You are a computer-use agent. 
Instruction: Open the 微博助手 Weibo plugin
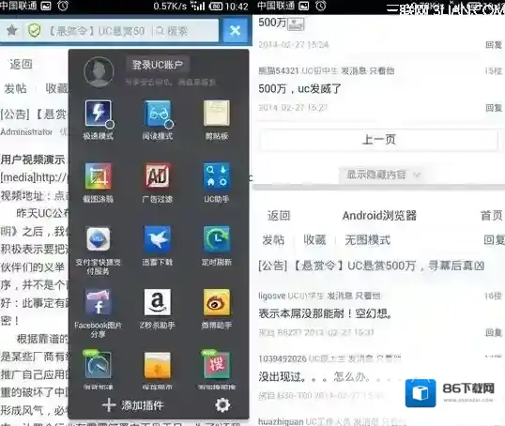click(x=217, y=302)
